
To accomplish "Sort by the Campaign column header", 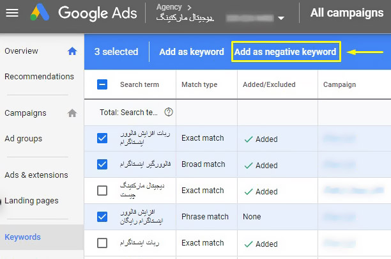I will click(339, 84).
